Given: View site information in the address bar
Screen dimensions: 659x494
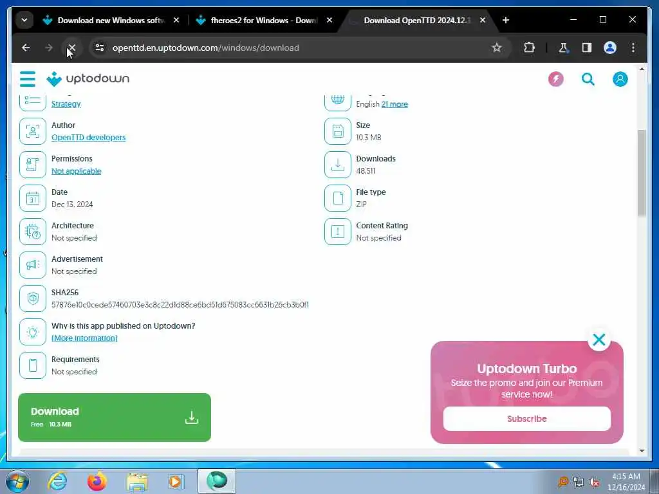Looking at the screenshot, I should pyautogui.click(x=100, y=48).
